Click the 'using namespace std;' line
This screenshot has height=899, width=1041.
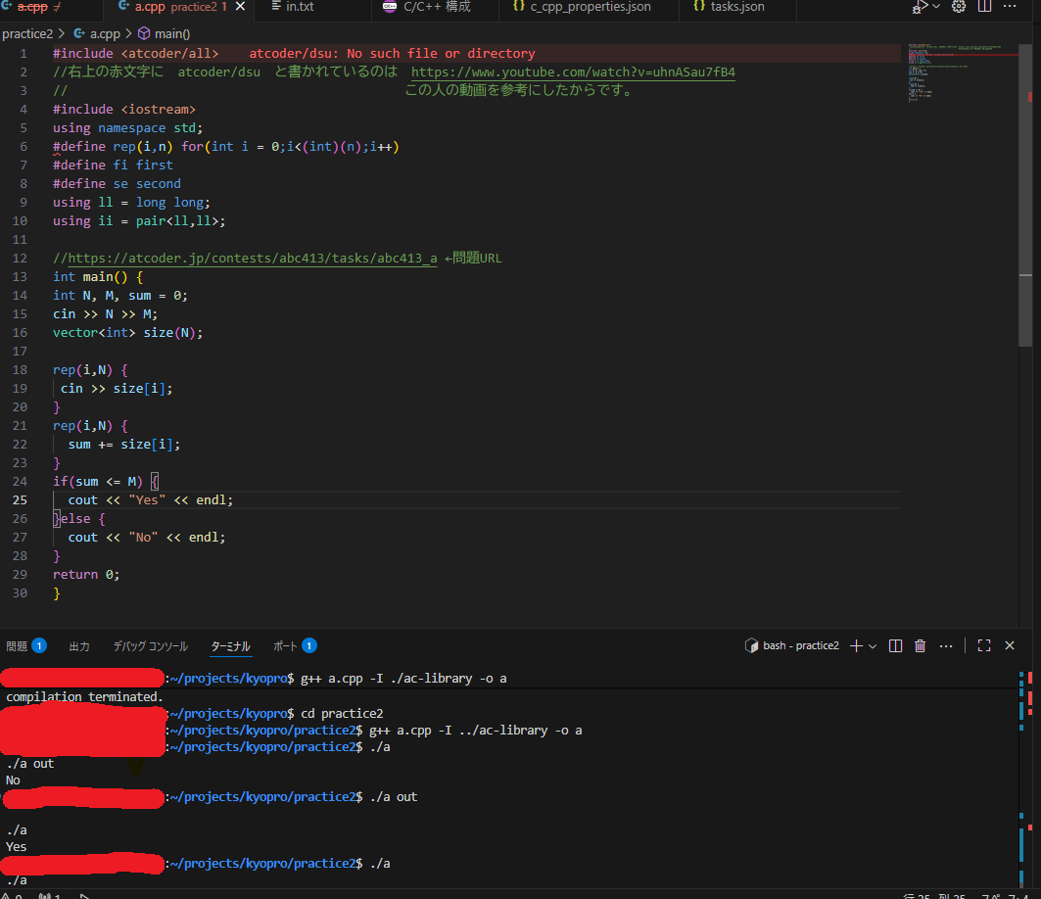tap(127, 128)
